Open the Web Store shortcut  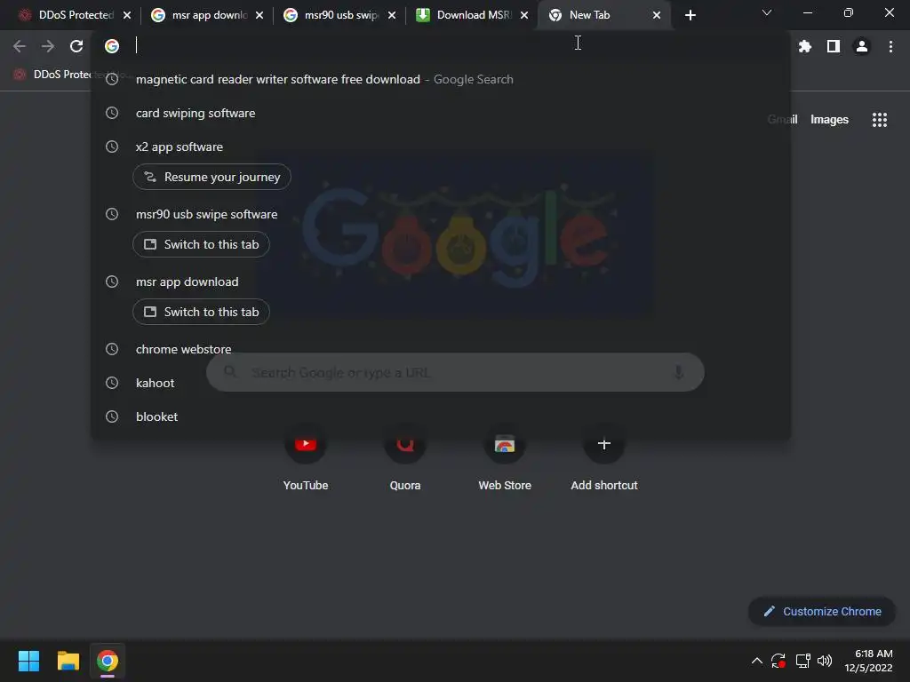(x=505, y=459)
